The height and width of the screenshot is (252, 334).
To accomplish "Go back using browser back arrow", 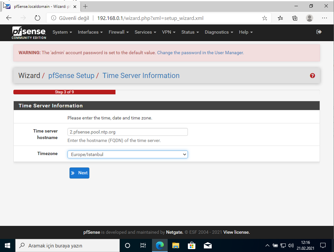I will click(9, 18).
